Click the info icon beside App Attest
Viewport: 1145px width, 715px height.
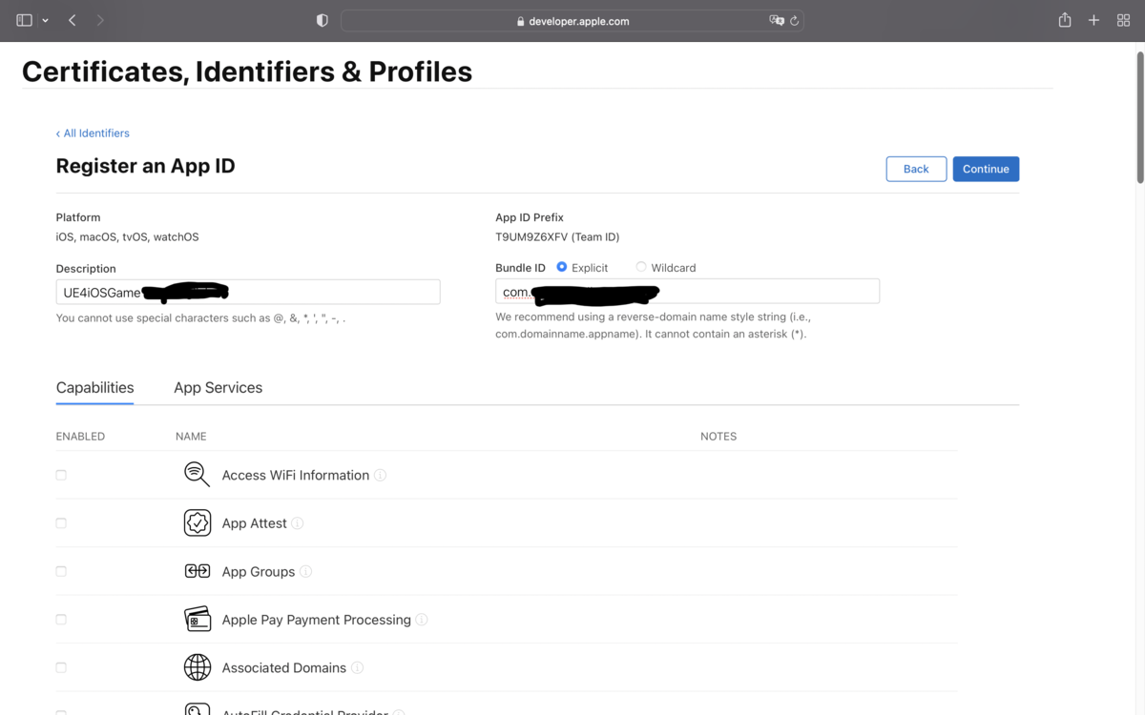tap(298, 523)
